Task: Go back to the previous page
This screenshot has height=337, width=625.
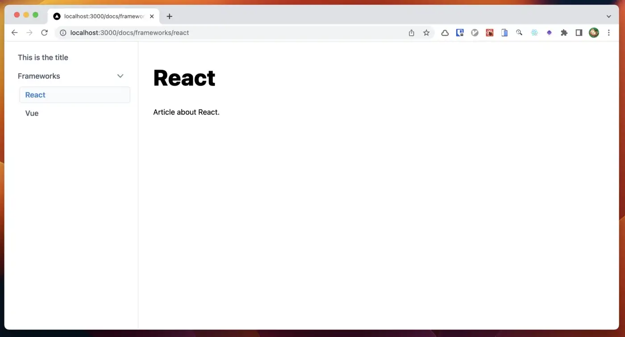Action: (14, 33)
